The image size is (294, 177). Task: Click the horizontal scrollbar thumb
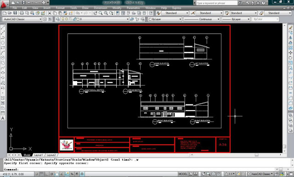coord(257,155)
